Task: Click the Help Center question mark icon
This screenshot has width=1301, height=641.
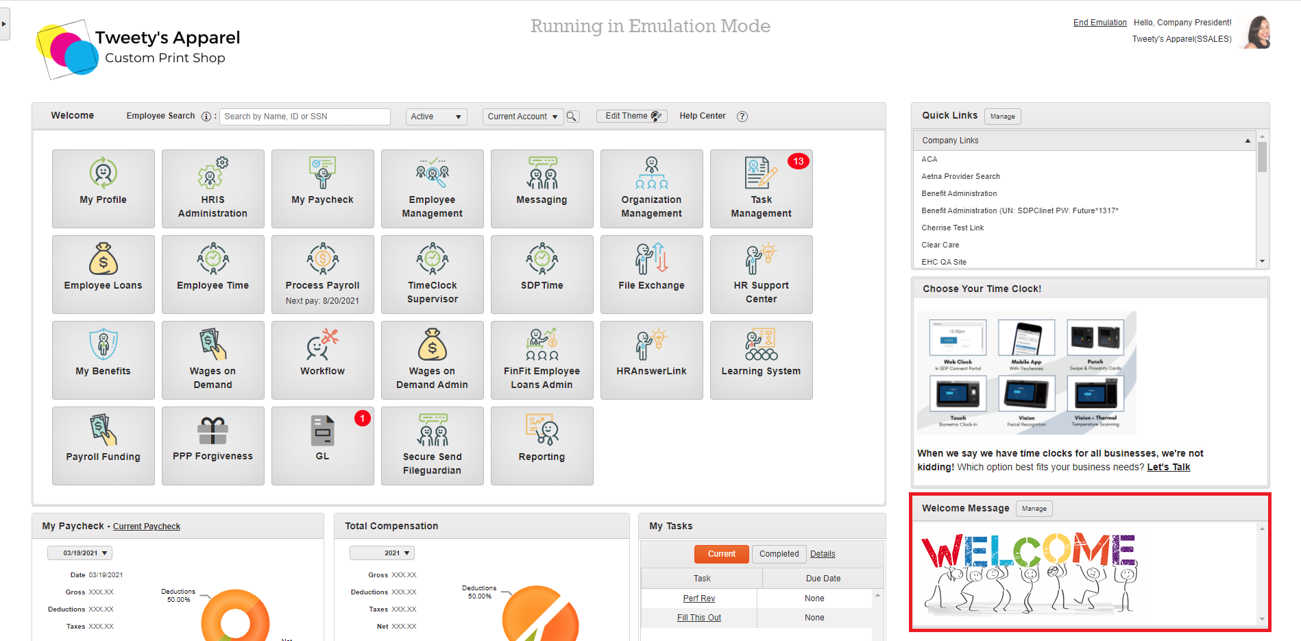Action: click(742, 117)
